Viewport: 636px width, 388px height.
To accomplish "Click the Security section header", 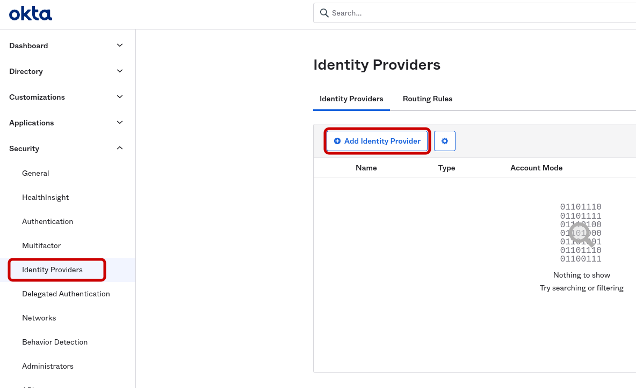I will [x=24, y=148].
